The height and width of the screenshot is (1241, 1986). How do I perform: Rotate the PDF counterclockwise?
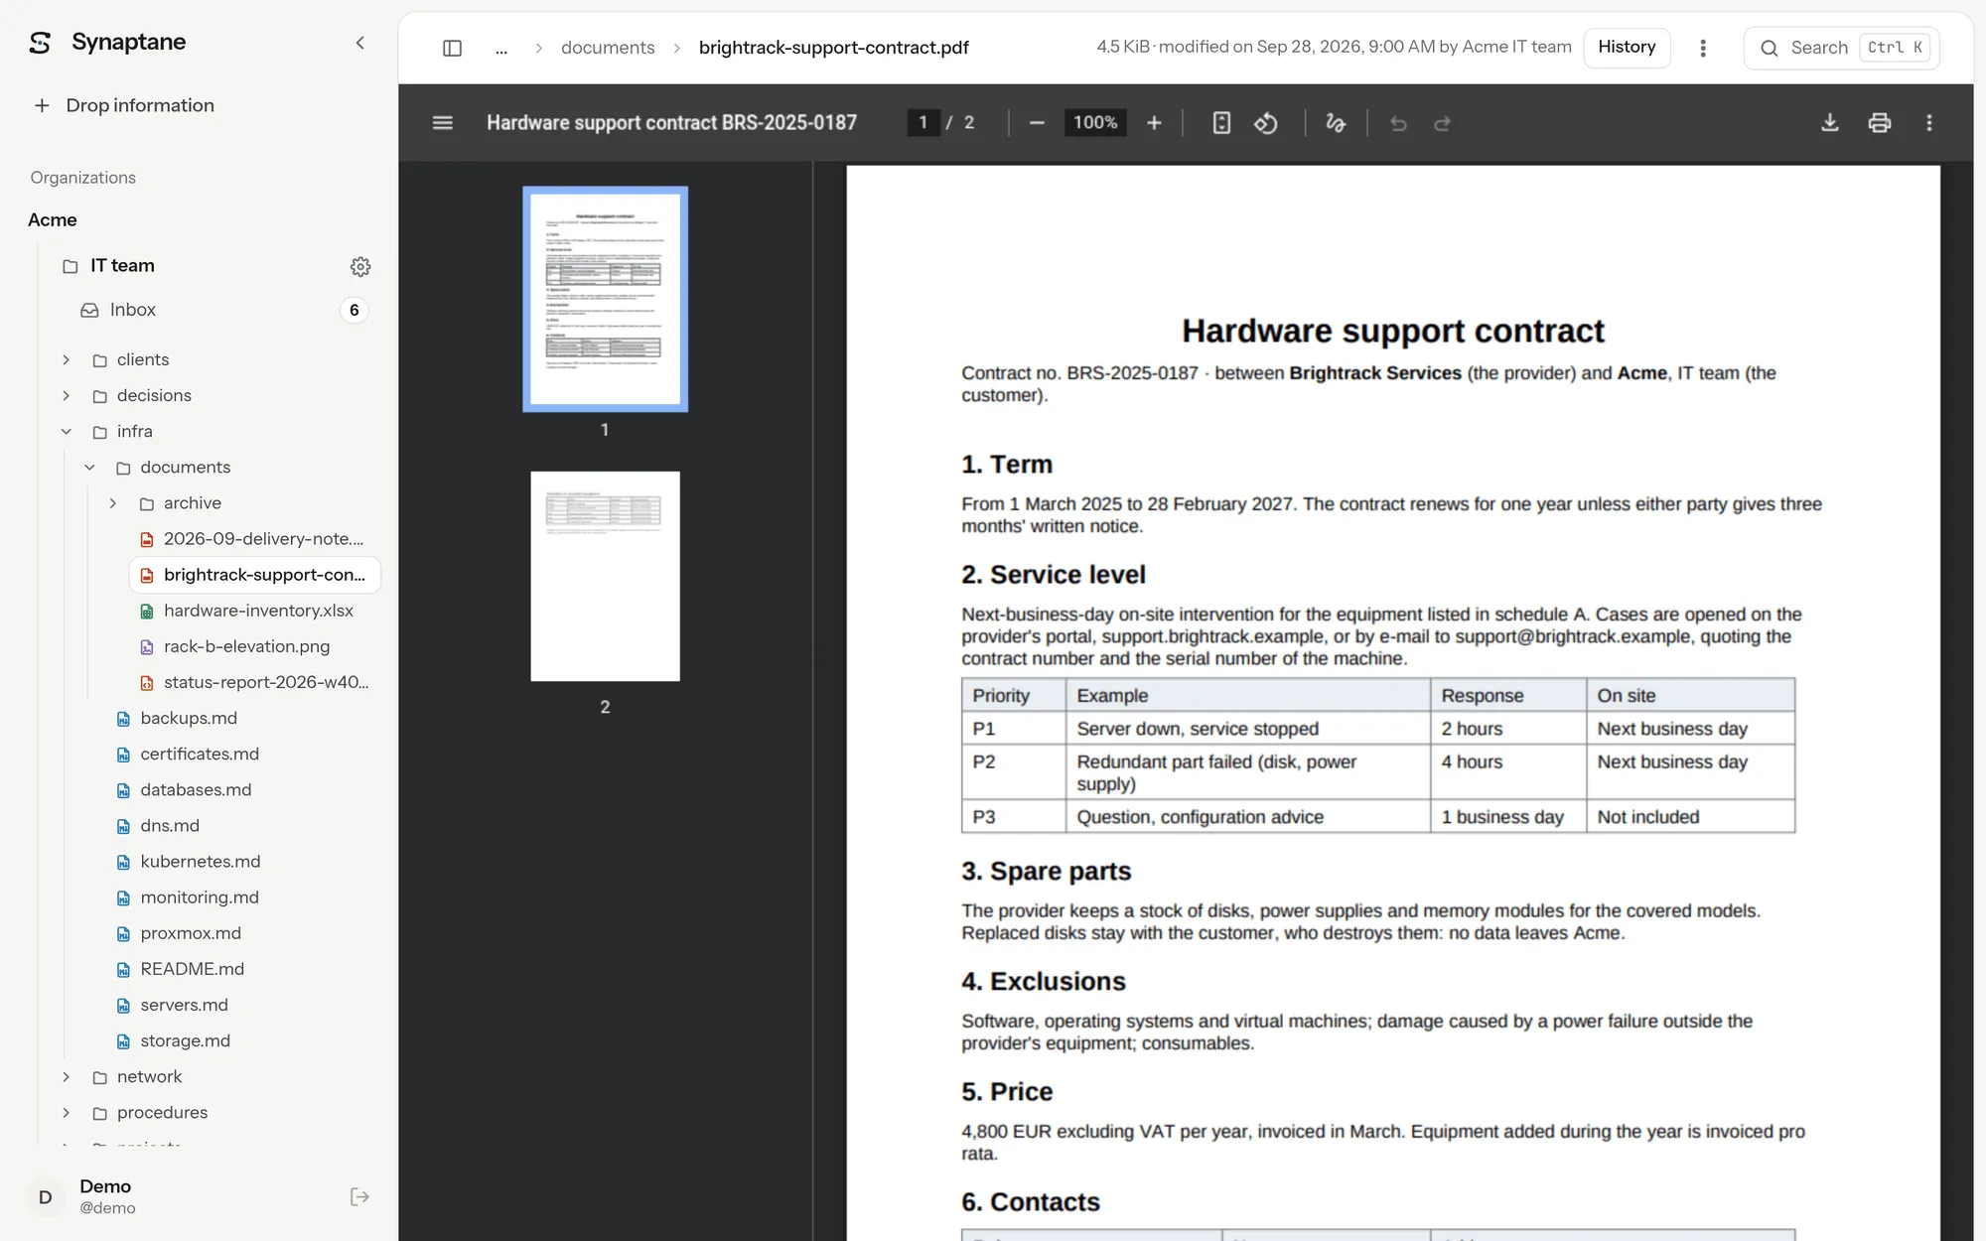(x=1266, y=123)
